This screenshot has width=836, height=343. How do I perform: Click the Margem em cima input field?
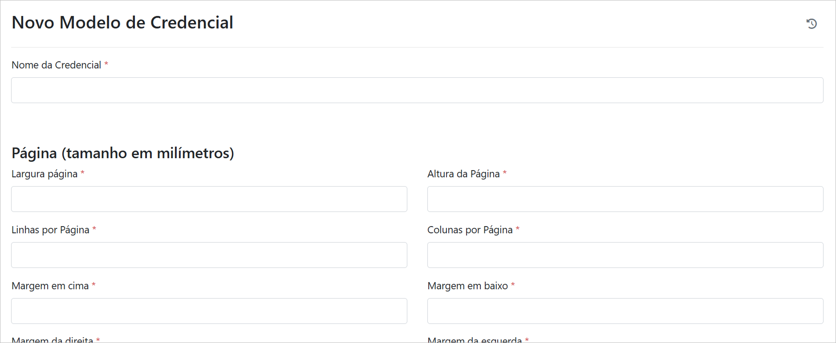(x=209, y=311)
